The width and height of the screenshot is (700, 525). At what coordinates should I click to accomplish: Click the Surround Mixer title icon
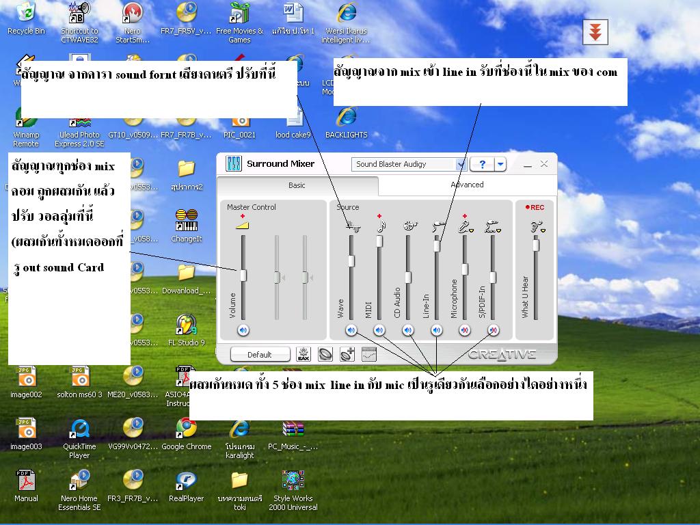[234, 164]
